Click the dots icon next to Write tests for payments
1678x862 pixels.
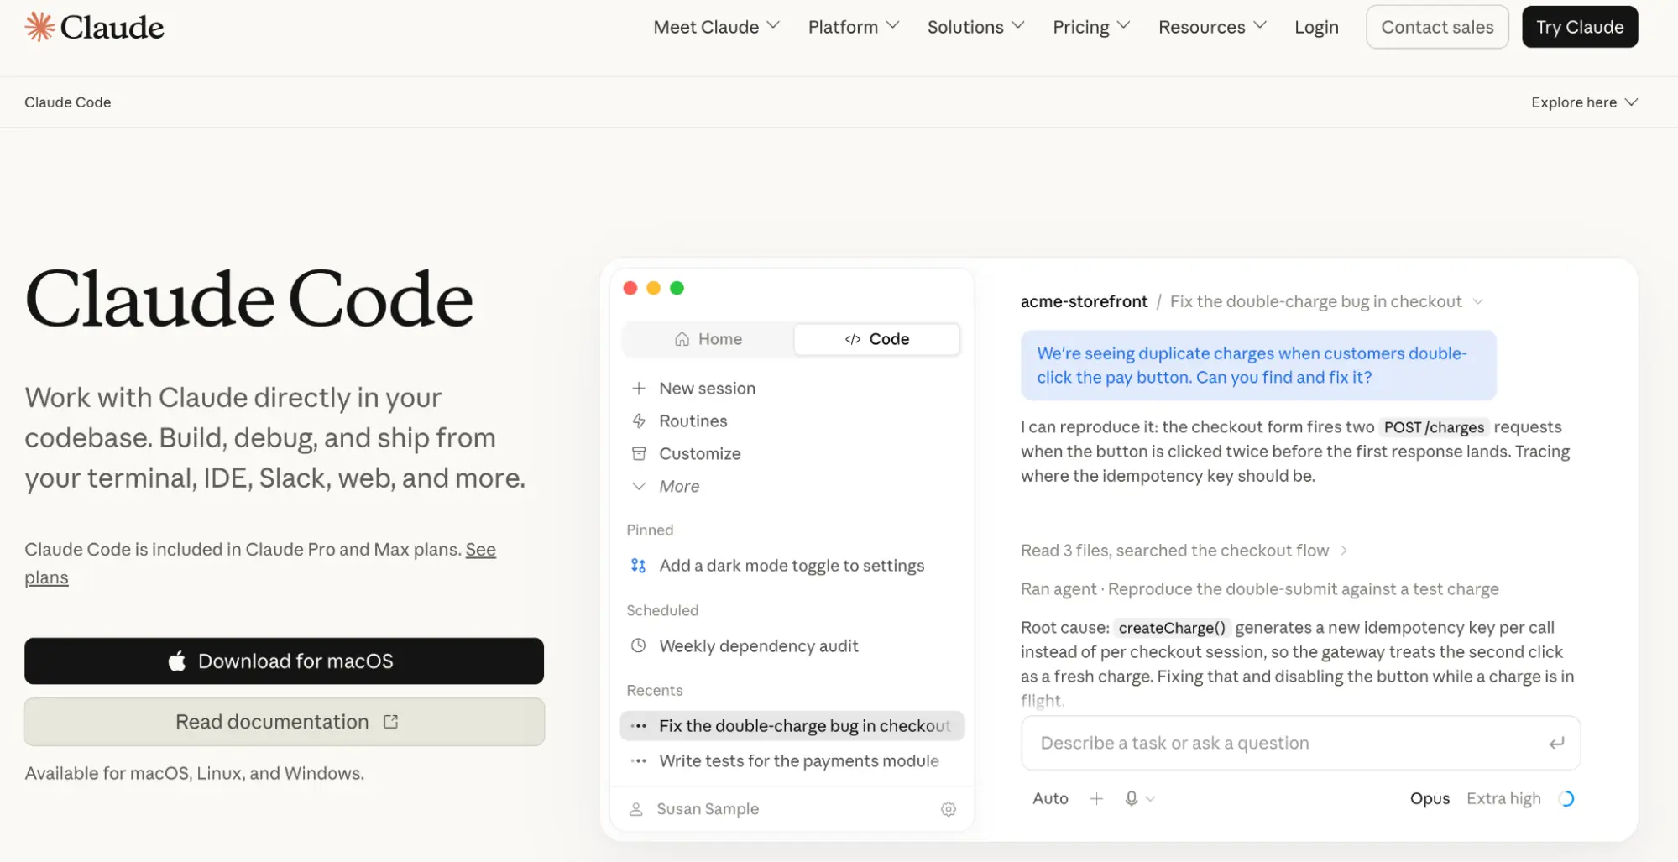pos(639,761)
